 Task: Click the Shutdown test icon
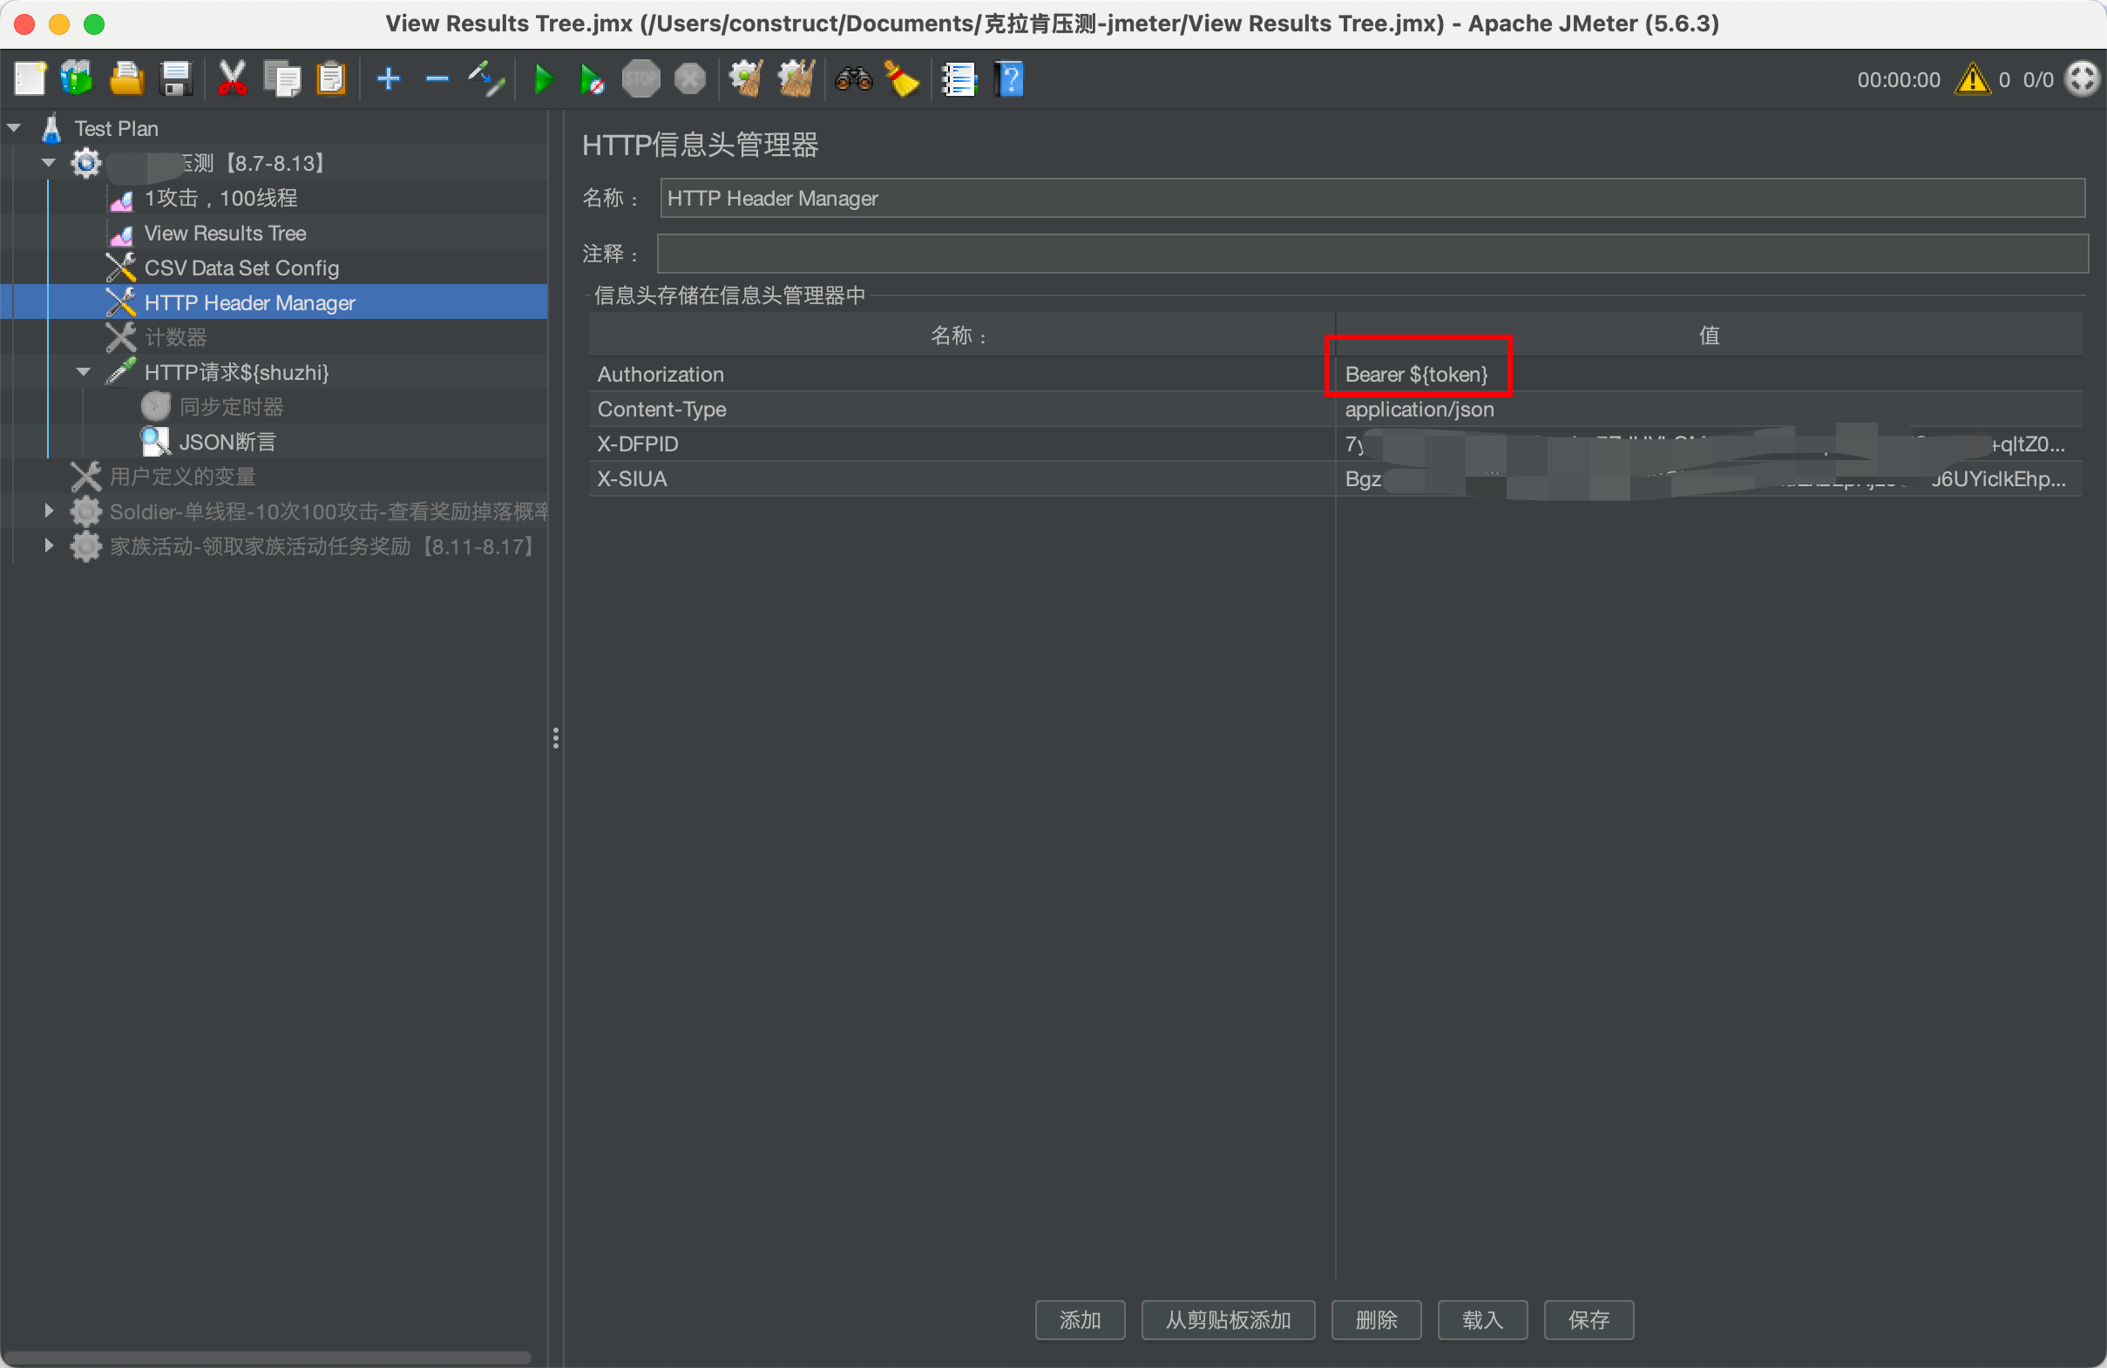(x=689, y=78)
